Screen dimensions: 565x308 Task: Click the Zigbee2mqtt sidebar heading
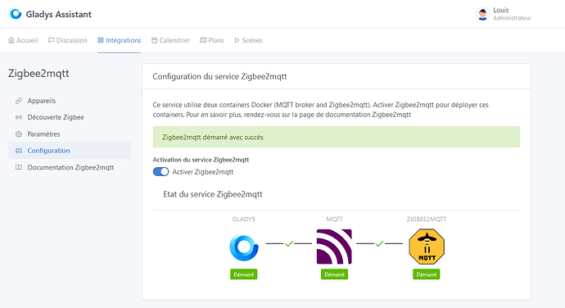pyautogui.click(x=38, y=74)
